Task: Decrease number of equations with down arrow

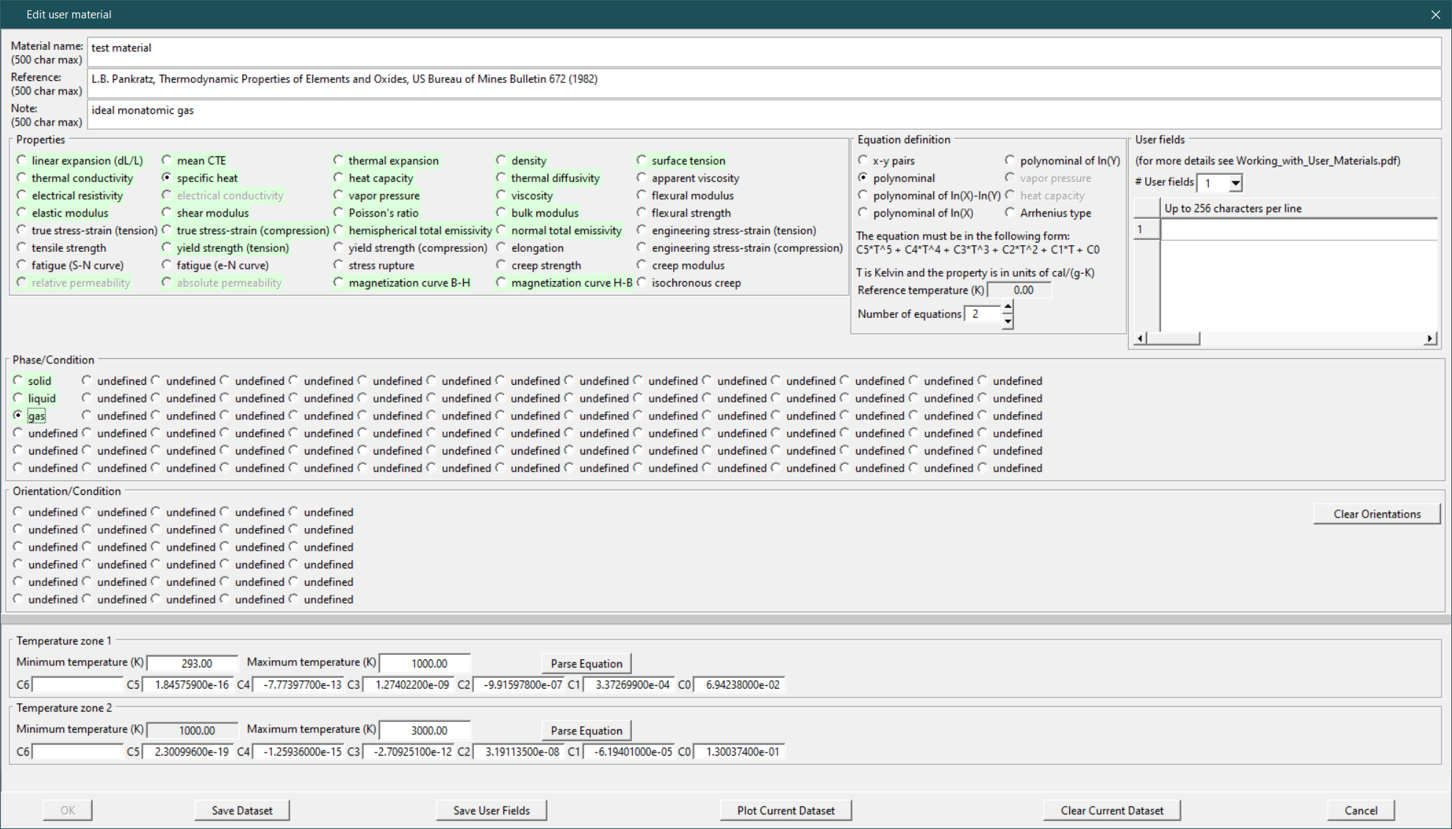Action: point(1007,321)
